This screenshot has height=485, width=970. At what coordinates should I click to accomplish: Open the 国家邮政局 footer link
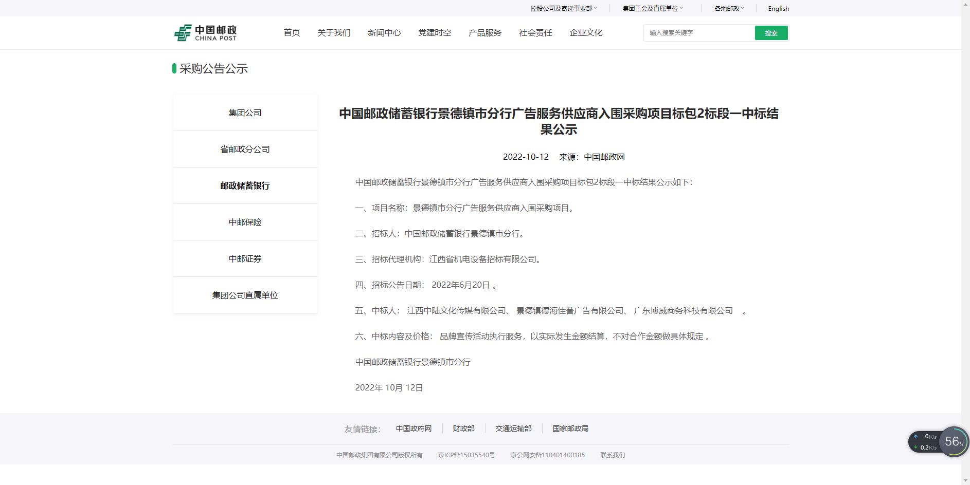point(570,428)
